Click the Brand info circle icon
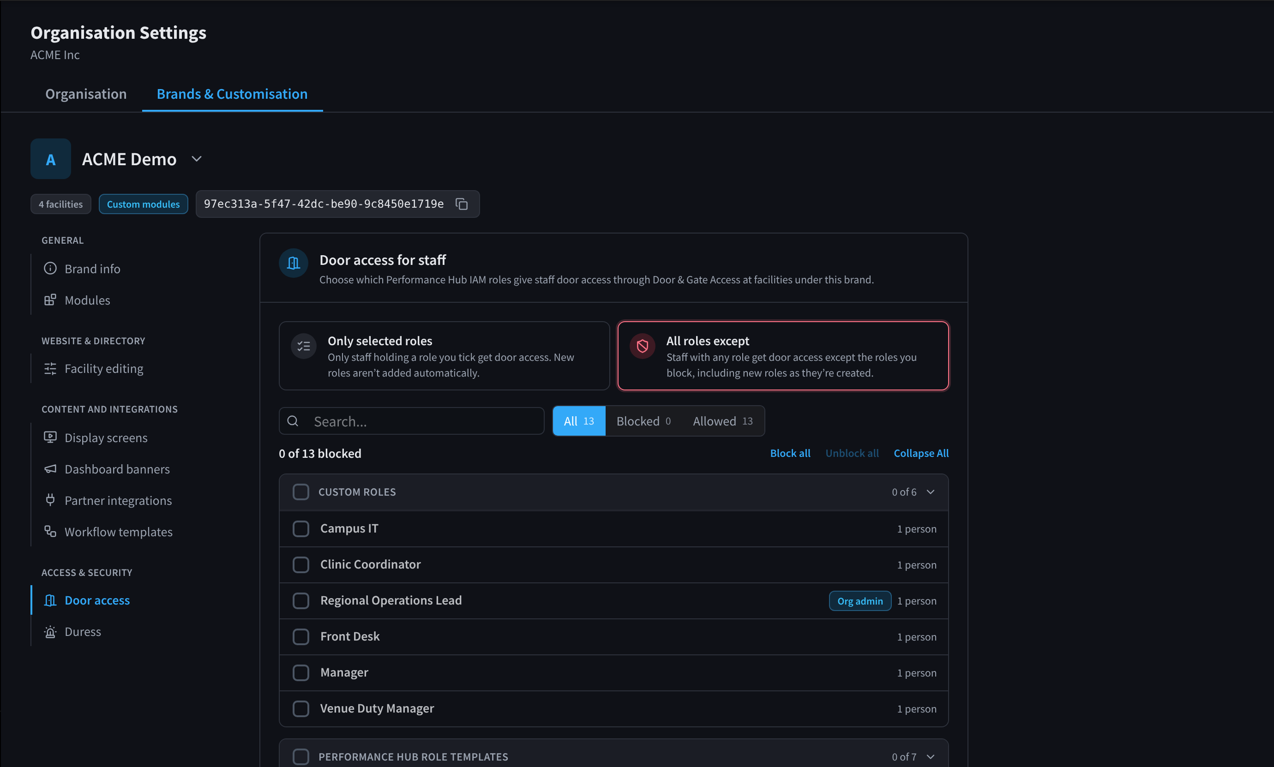Image resolution: width=1274 pixels, height=767 pixels. tap(50, 268)
